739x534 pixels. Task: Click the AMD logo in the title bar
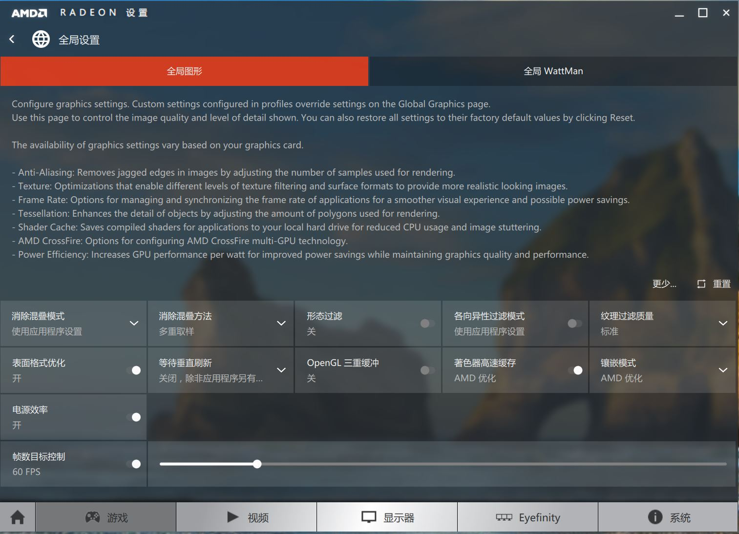28,12
